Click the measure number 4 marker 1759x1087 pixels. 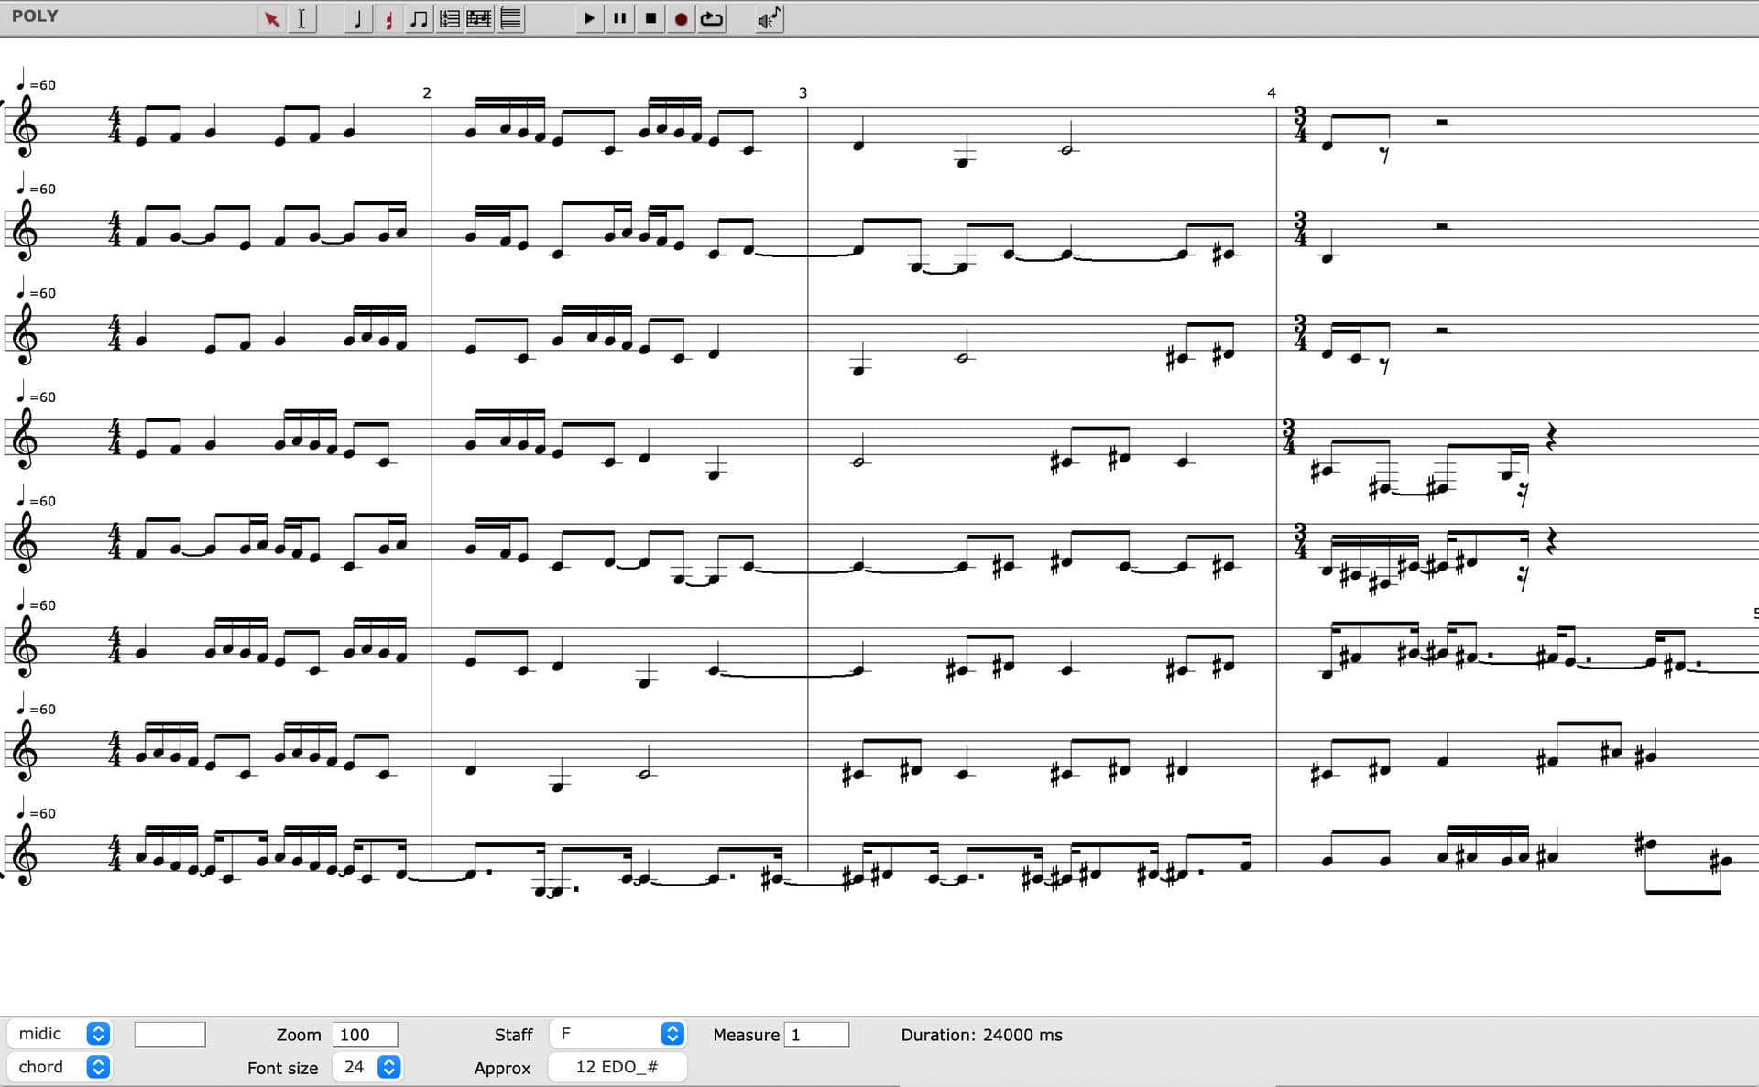1271,92
